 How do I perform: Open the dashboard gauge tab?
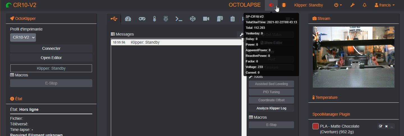tap(128, 19)
